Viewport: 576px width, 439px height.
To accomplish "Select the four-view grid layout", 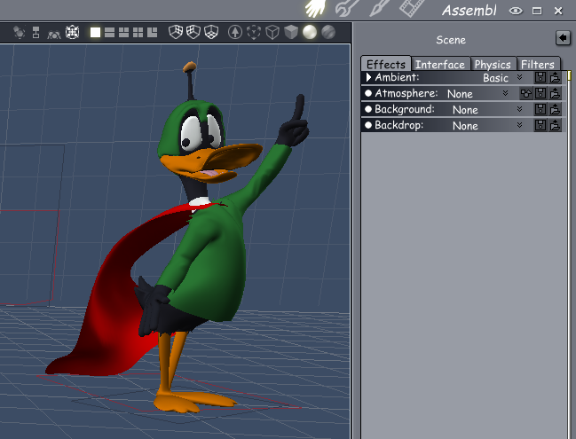I will (138, 33).
